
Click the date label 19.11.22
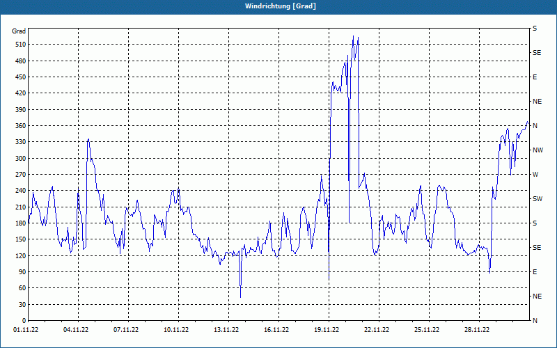tap(327, 329)
